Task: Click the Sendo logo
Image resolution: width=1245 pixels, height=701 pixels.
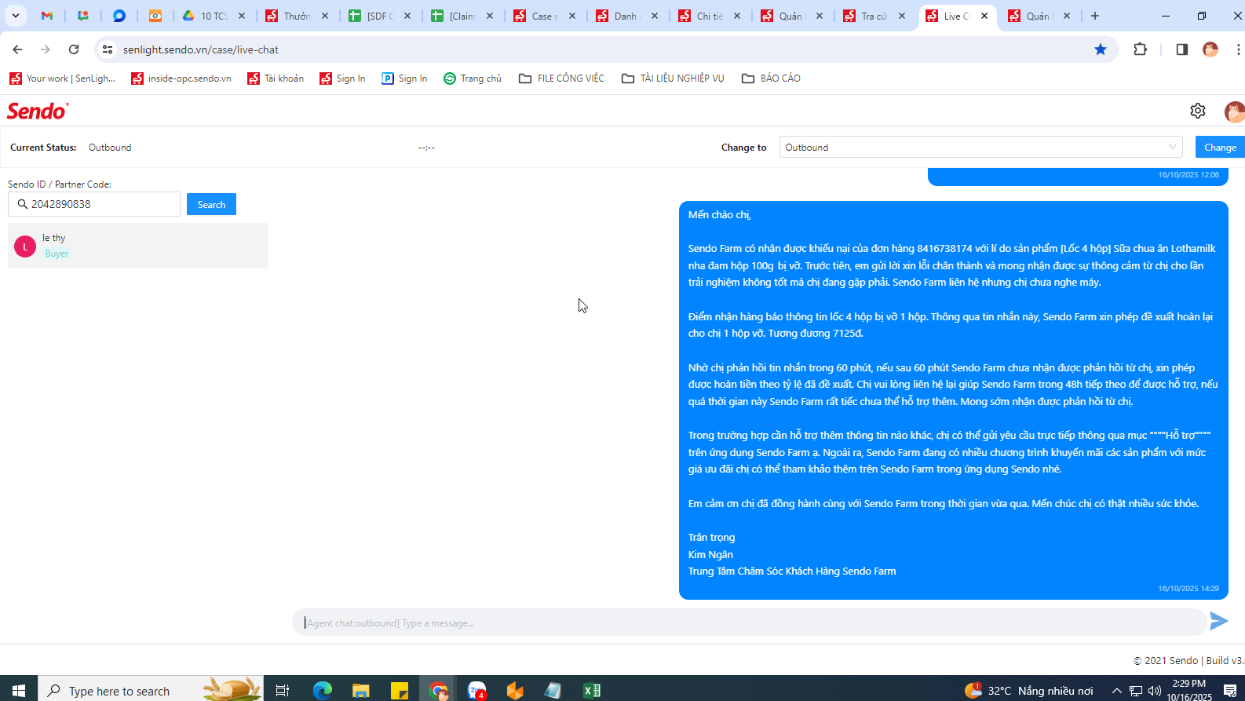Action: click(x=38, y=111)
